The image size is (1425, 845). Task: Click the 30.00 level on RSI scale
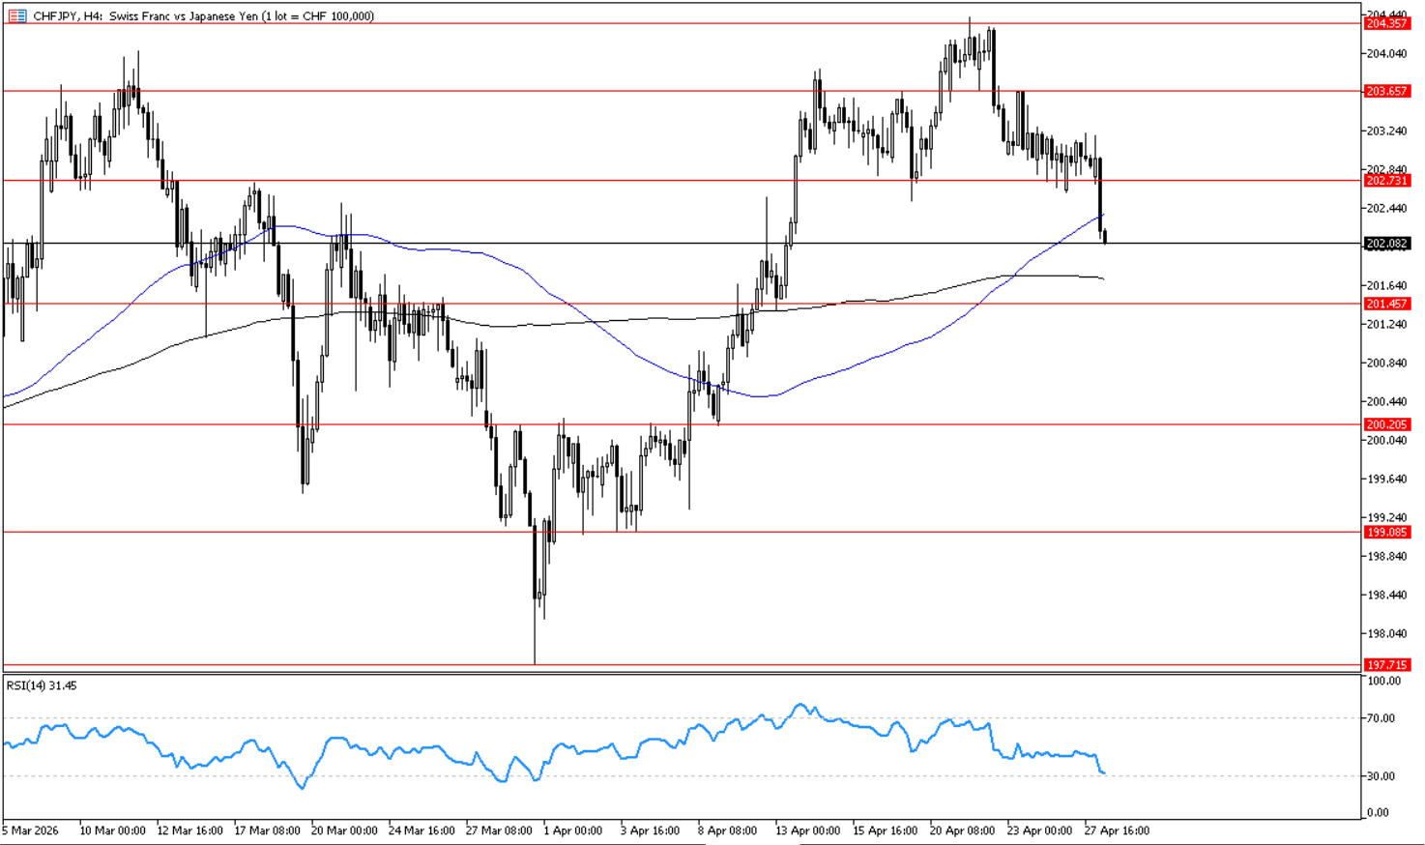click(1381, 776)
